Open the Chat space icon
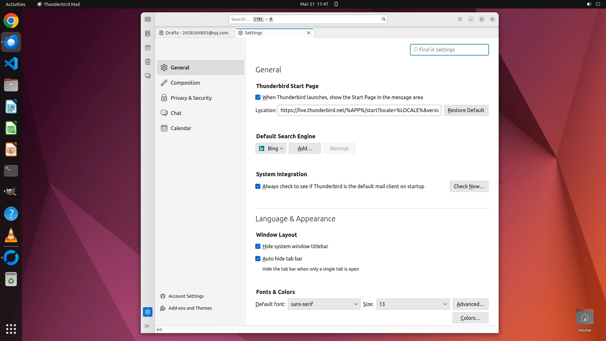 click(x=148, y=76)
